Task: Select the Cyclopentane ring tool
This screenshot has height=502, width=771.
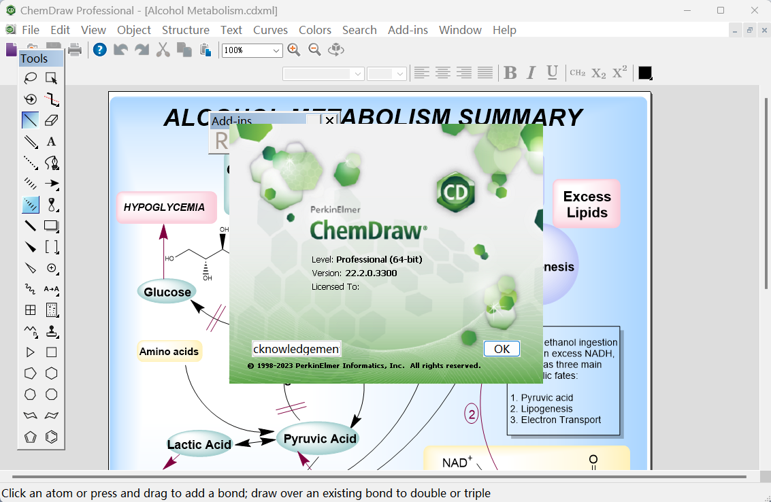Action: [31, 373]
